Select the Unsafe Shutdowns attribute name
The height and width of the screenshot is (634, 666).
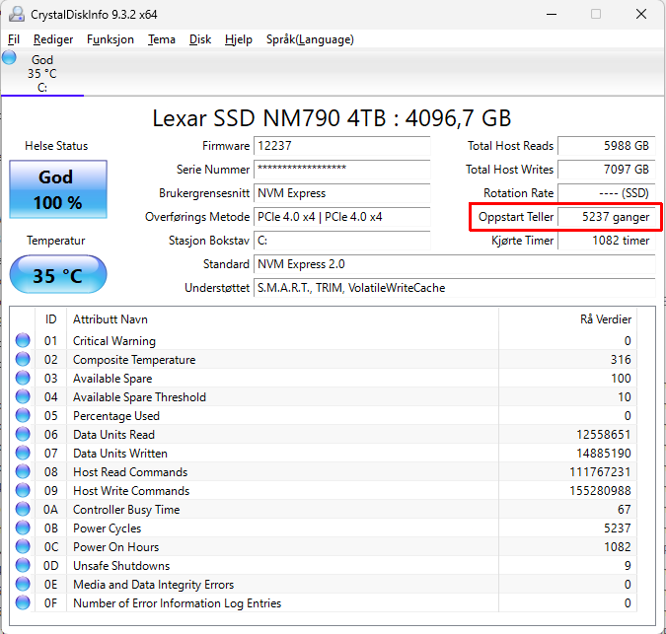click(x=121, y=566)
